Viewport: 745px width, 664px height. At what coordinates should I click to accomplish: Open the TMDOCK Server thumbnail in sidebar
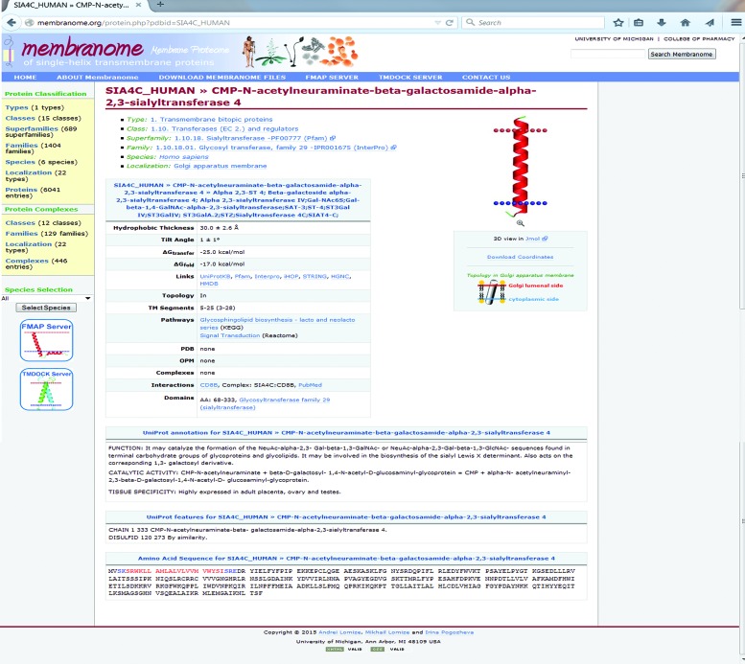point(47,389)
